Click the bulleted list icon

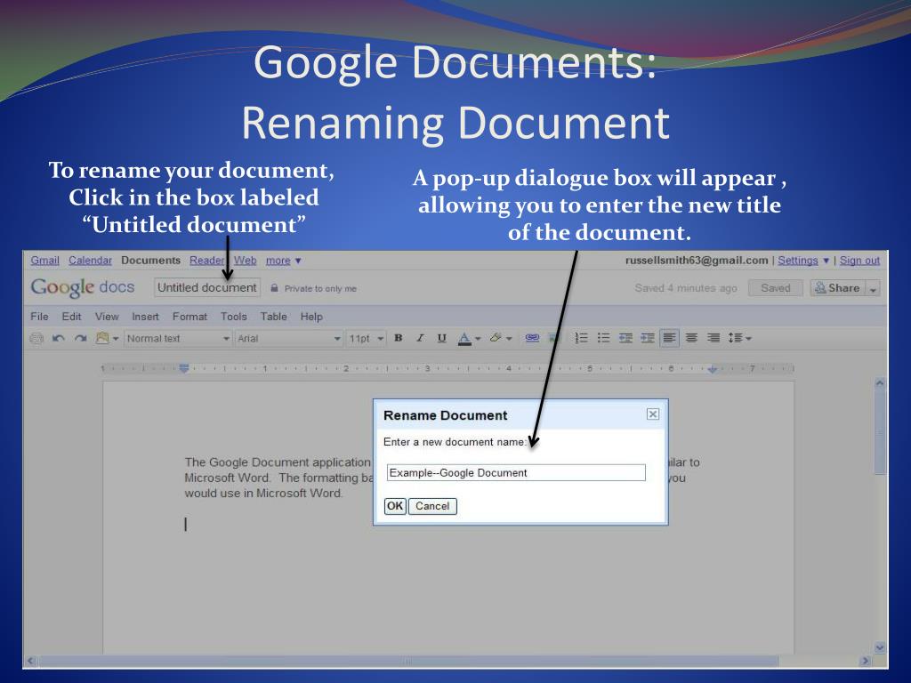(604, 338)
